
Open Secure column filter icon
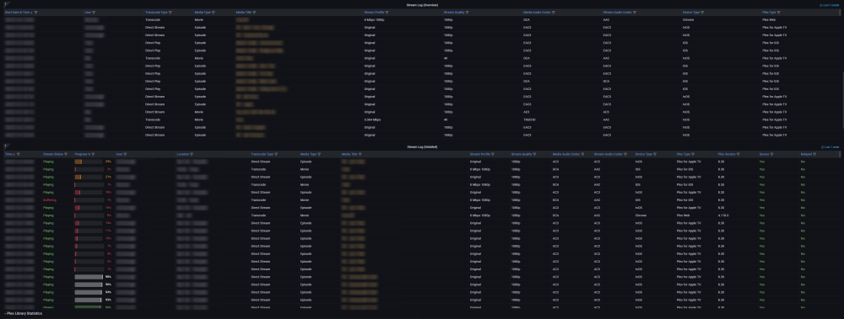coord(771,154)
